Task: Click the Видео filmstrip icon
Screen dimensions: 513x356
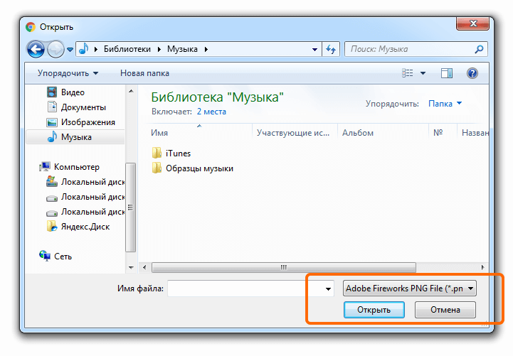Action: point(52,92)
